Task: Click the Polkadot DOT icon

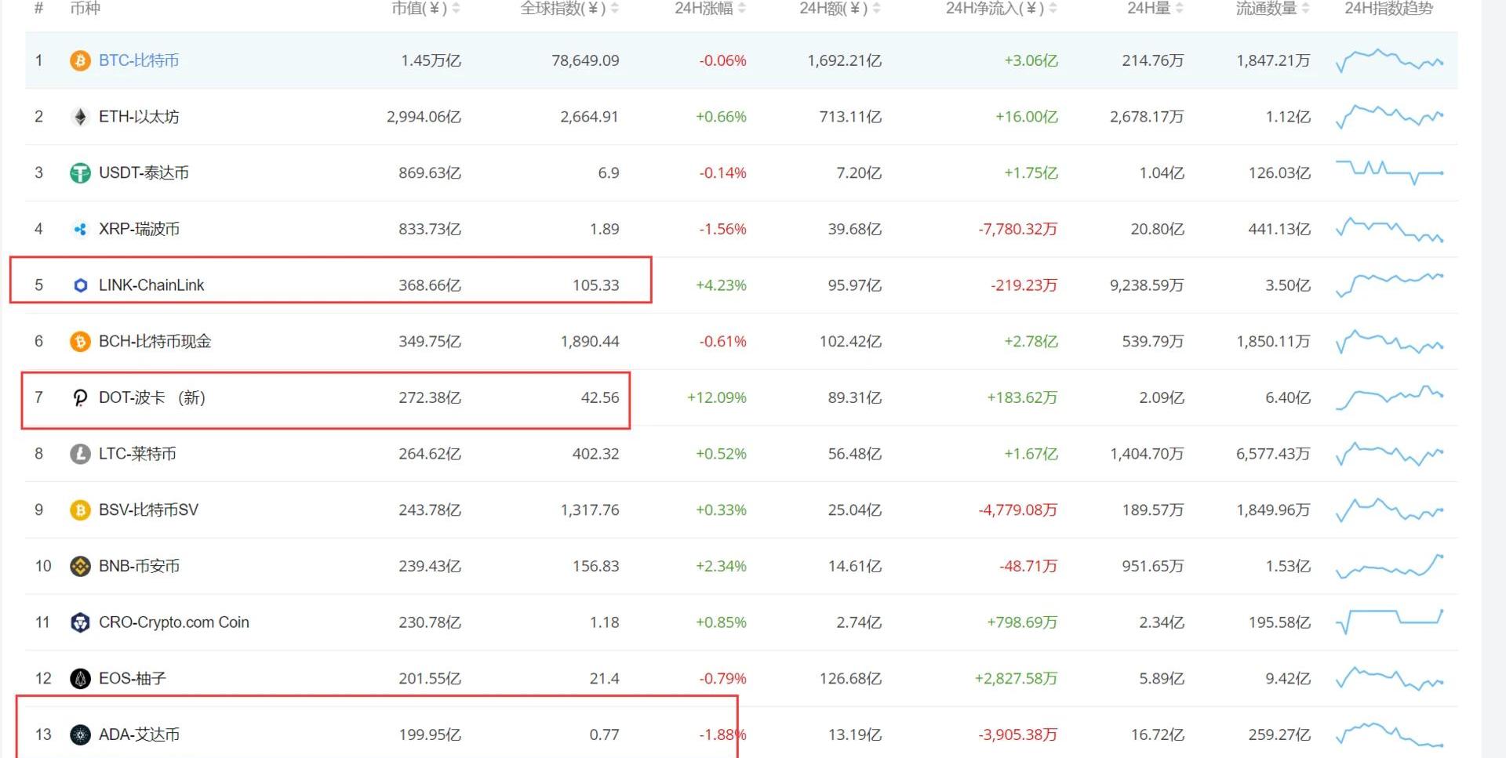Action: click(x=80, y=398)
